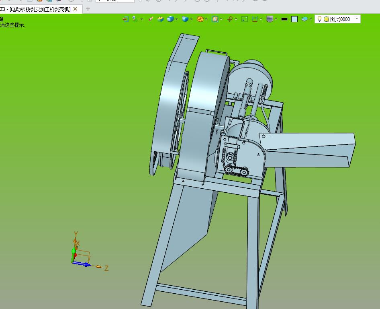This screenshot has width=380, height=309.
Task: Expand dropdown beside orange polygon icon
Action: 206,19
